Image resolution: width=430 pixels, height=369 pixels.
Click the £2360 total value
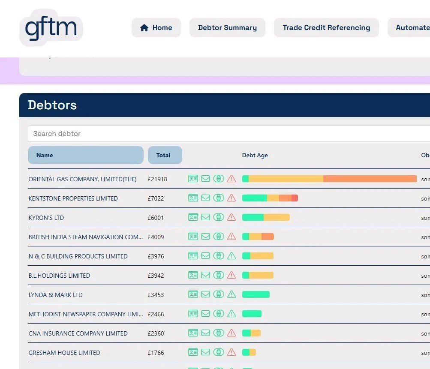tap(156, 333)
